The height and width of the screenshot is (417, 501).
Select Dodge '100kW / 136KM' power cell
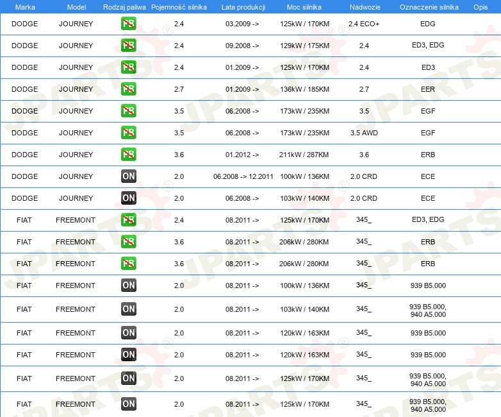[x=304, y=176]
